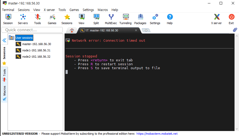Open the X server menu
The image size is (239, 136).
point(49,10)
